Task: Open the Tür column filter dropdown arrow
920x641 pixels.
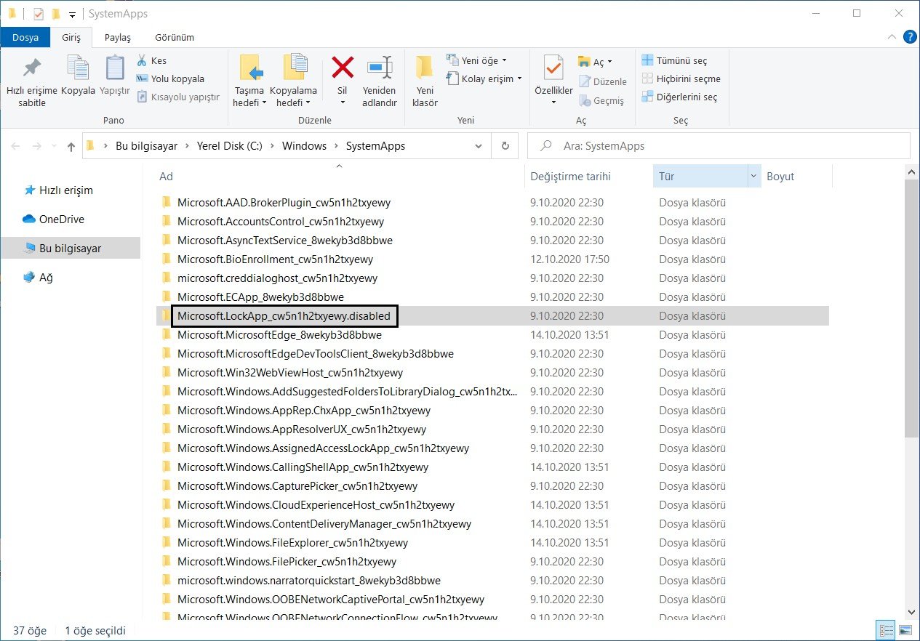Action: (753, 177)
